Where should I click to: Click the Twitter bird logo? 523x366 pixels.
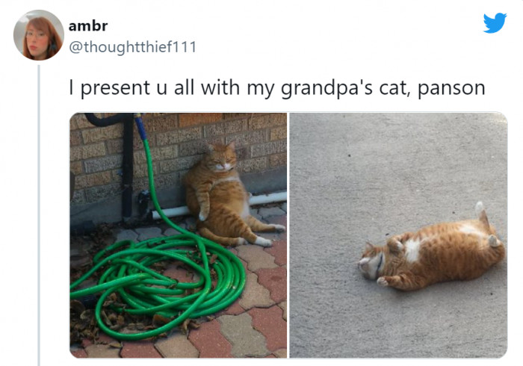click(x=495, y=22)
